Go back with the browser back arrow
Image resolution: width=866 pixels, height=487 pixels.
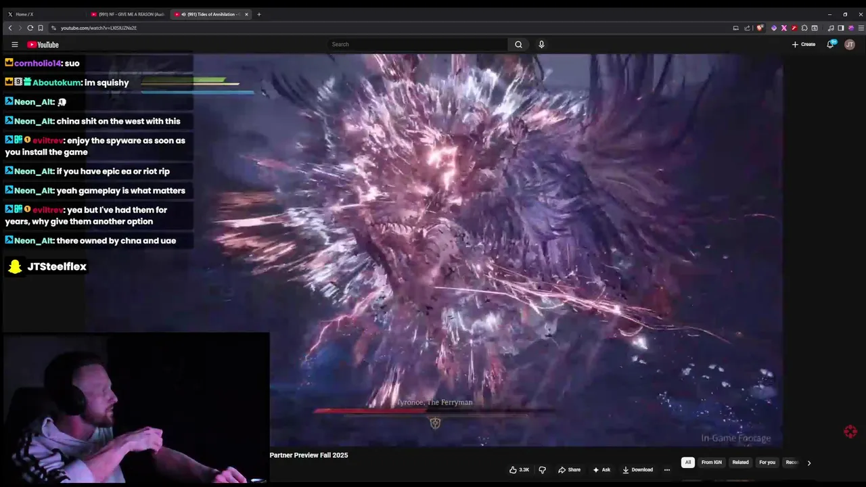[x=10, y=28]
